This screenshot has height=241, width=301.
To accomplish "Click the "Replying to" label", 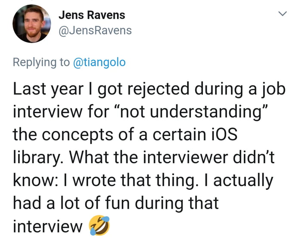I will [41, 62].
